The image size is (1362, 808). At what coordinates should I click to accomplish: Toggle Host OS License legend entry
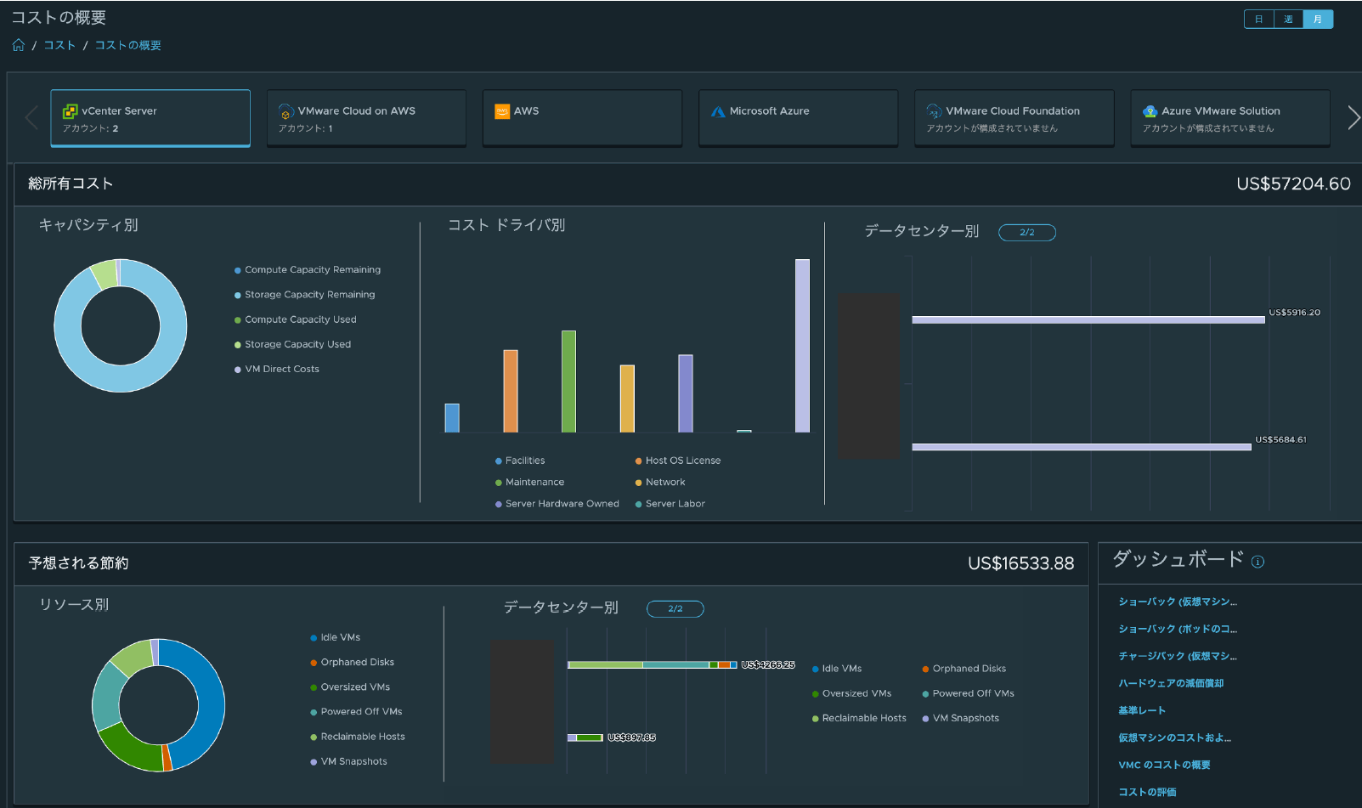click(678, 461)
